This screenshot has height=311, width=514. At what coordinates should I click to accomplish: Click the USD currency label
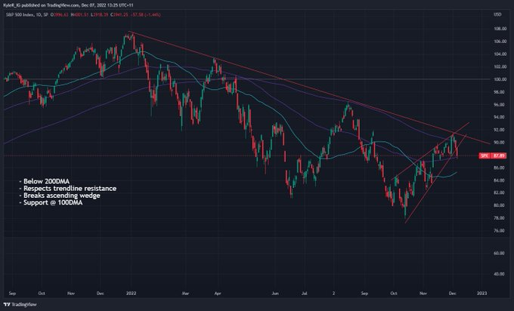497,15
